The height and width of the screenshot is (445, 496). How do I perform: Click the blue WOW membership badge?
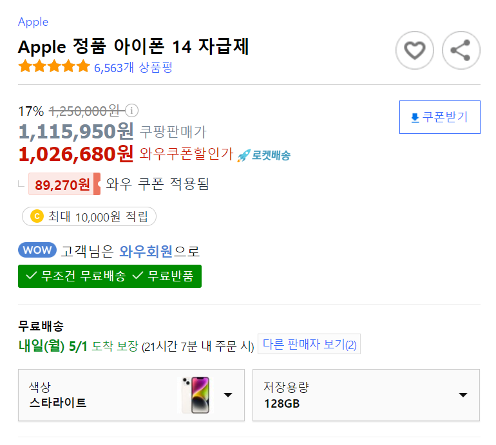(x=37, y=250)
